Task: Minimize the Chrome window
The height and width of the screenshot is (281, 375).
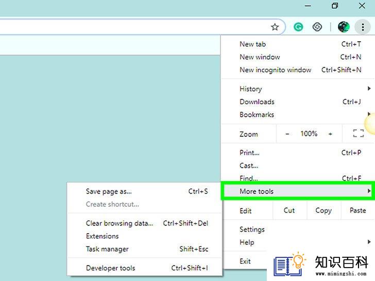Action: [x=308, y=6]
